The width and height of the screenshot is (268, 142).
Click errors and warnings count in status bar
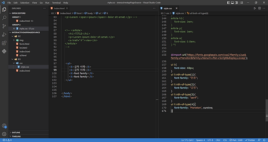7,140
